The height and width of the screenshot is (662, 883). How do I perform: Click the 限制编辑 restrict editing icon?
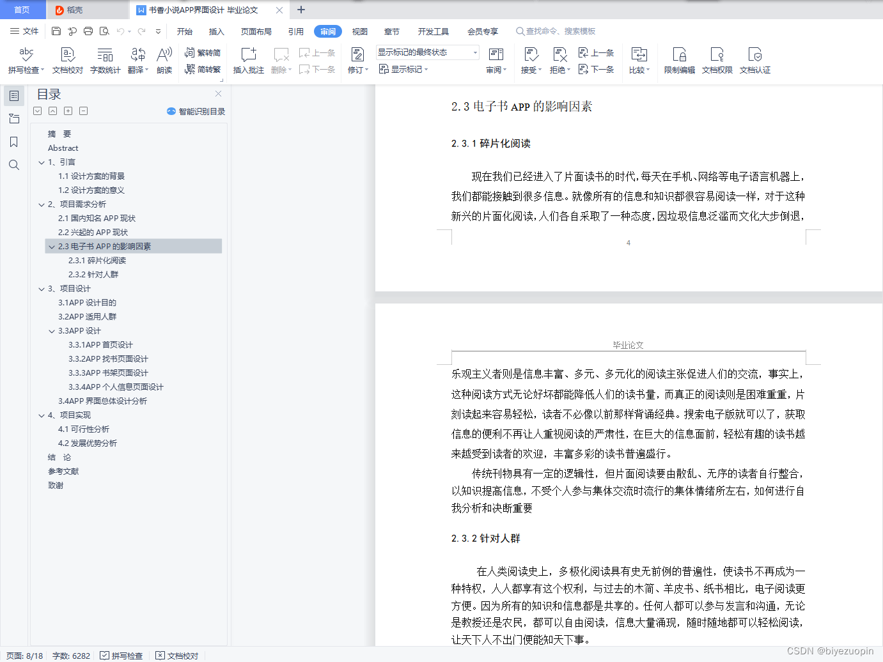[x=679, y=61]
